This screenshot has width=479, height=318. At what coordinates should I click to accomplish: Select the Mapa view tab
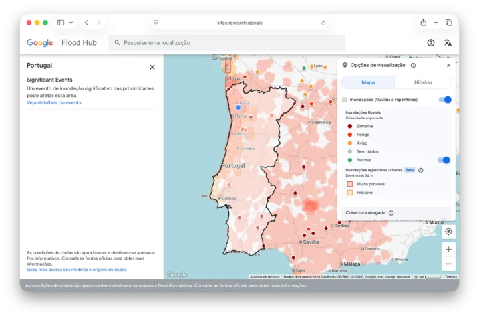(368, 82)
